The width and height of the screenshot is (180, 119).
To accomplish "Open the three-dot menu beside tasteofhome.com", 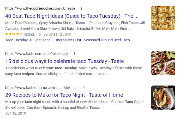I will click(x=84, y=88).
